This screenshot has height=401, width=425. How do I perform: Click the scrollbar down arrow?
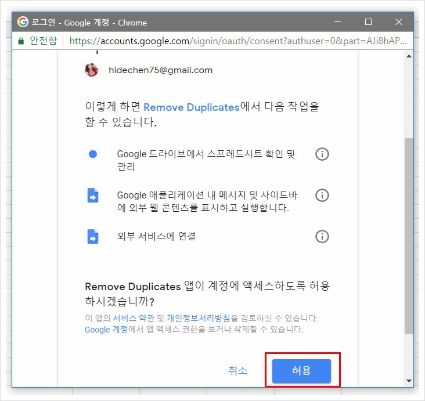click(409, 381)
